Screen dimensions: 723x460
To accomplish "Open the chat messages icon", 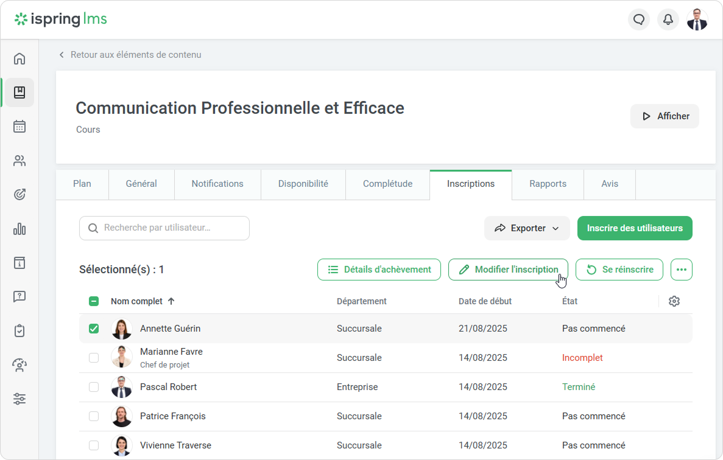I will point(639,19).
